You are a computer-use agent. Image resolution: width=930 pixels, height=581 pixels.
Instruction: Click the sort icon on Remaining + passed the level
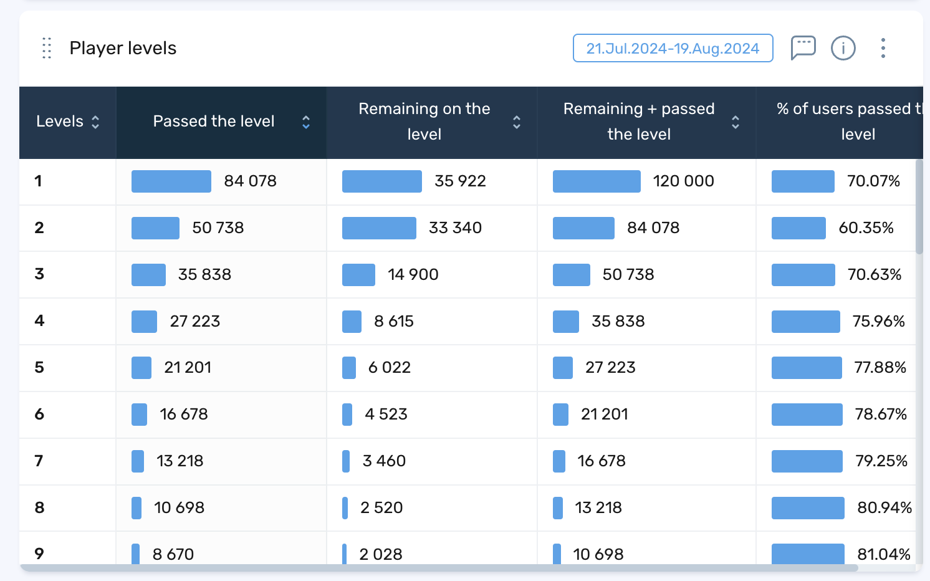[736, 122]
